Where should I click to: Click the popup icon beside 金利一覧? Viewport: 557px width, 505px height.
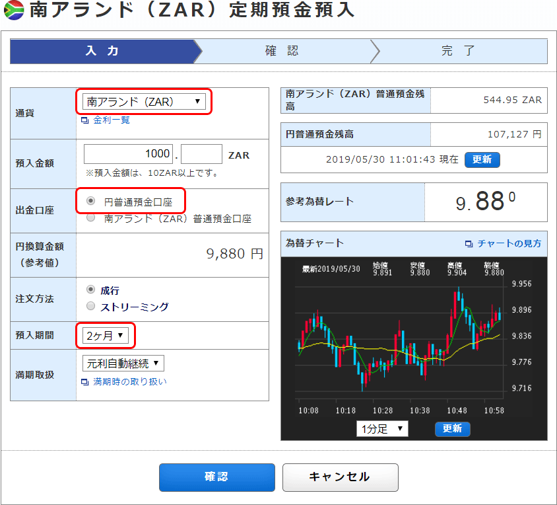pos(85,120)
